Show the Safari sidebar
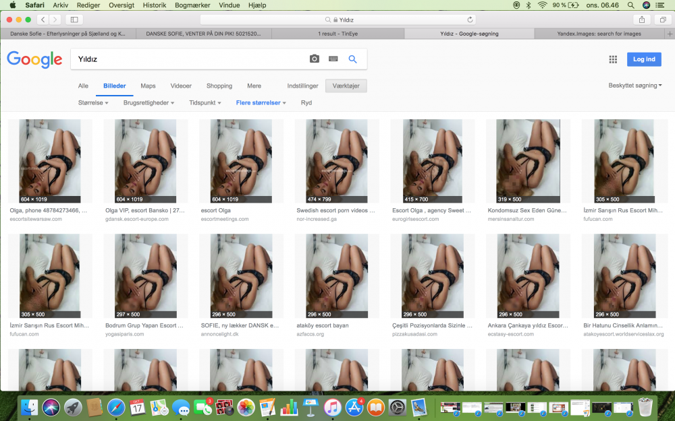This screenshot has width=675, height=421. click(x=74, y=20)
